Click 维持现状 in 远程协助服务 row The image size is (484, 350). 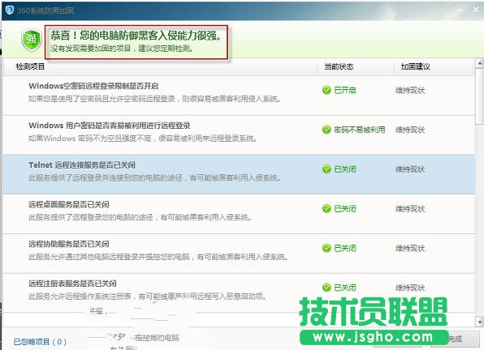(x=410, y=248)
